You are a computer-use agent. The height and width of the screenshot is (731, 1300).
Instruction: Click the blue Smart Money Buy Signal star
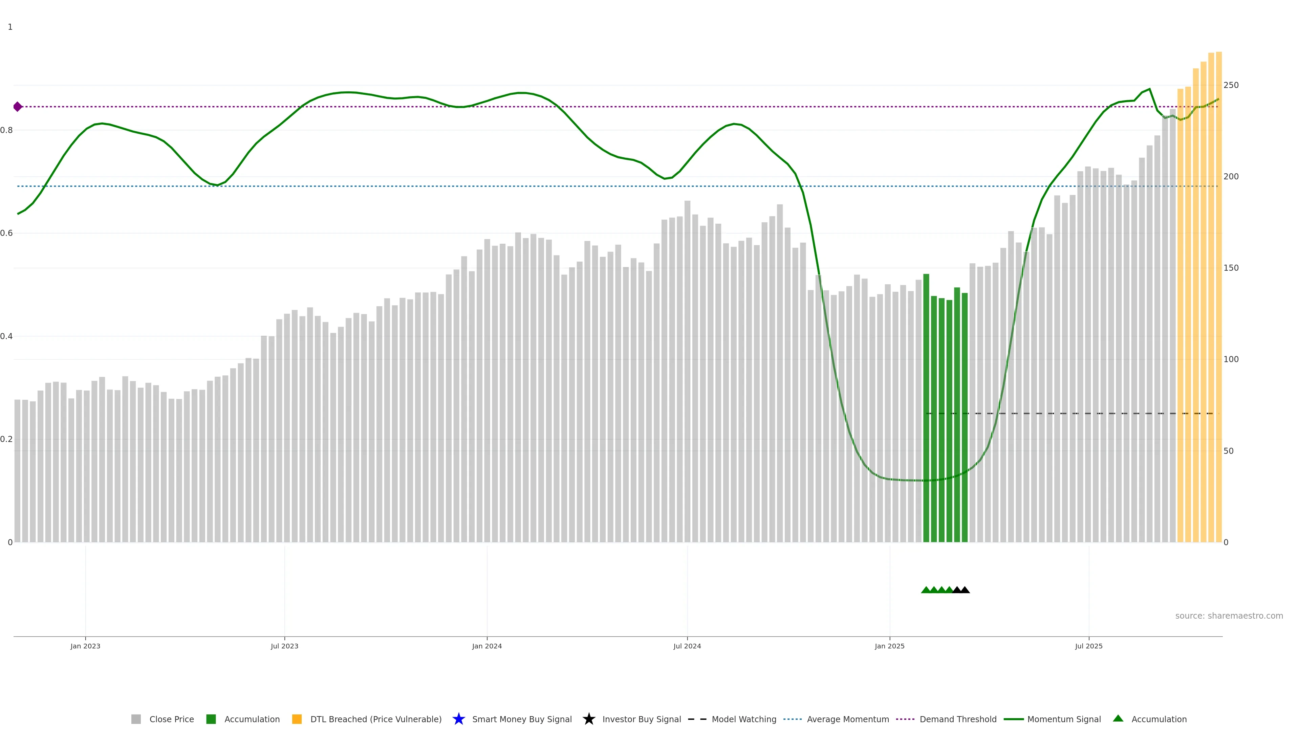coord(458,719)
